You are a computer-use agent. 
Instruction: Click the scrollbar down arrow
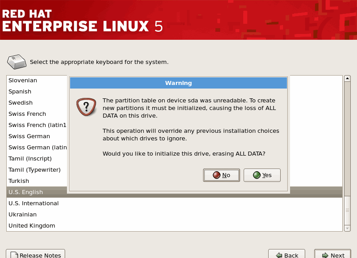tap(347, 228)
